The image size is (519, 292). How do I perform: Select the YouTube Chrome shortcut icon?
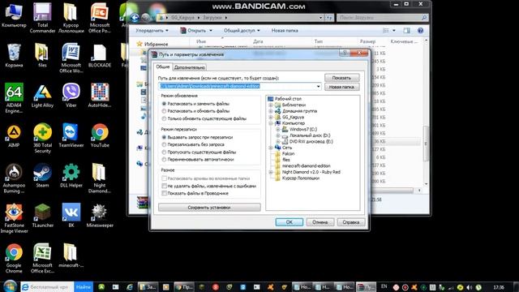[x=100, y=135]
